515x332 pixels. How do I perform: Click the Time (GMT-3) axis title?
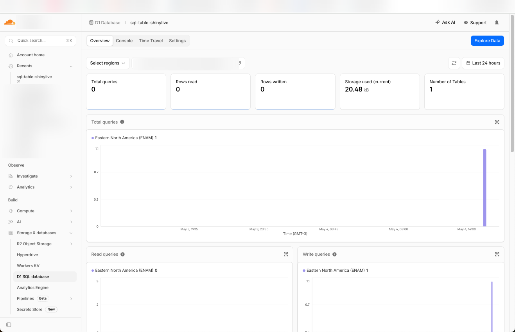pyautogui.click(x=295, y=234)
